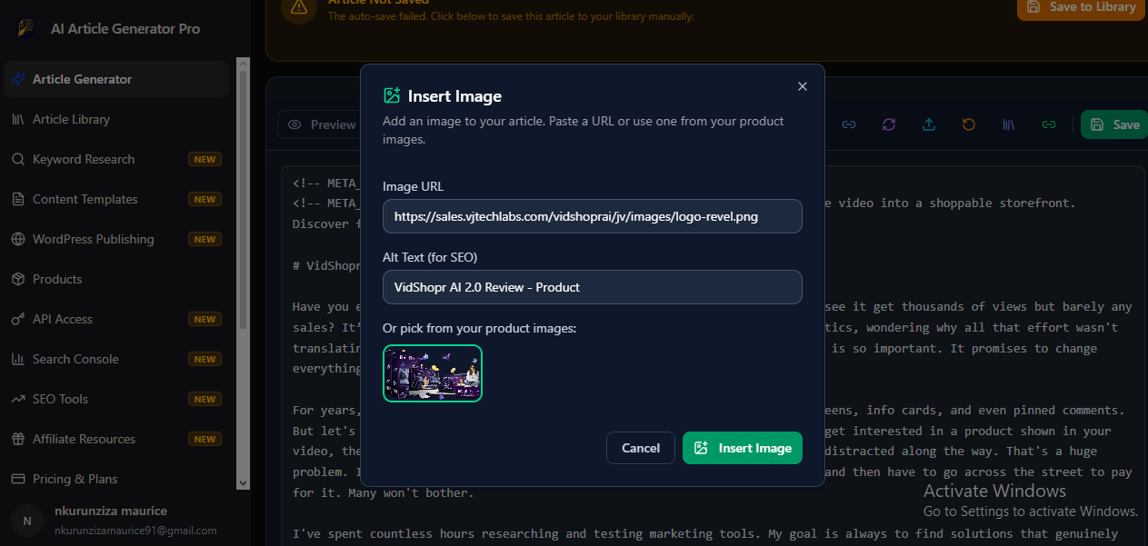The width and height of the screenshot is (1148, 546).
Task: Click Save to Library button
Action: point(1082,7)
